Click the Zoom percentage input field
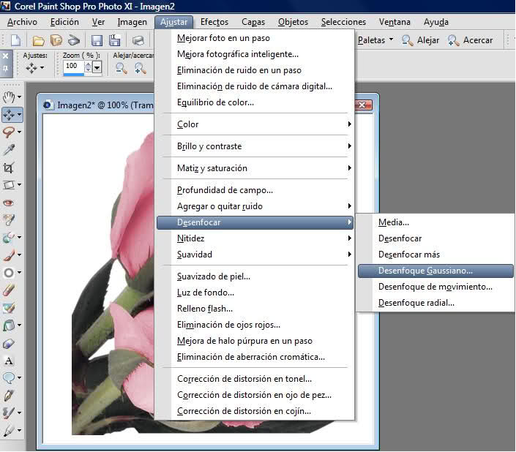This screenshot has height=452, width=516. coord(74,66)
